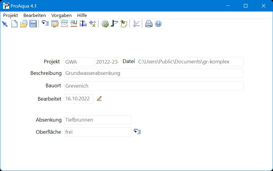Open the Bearbeiten menu
273x171 pixels.
[x=35, y=15]
